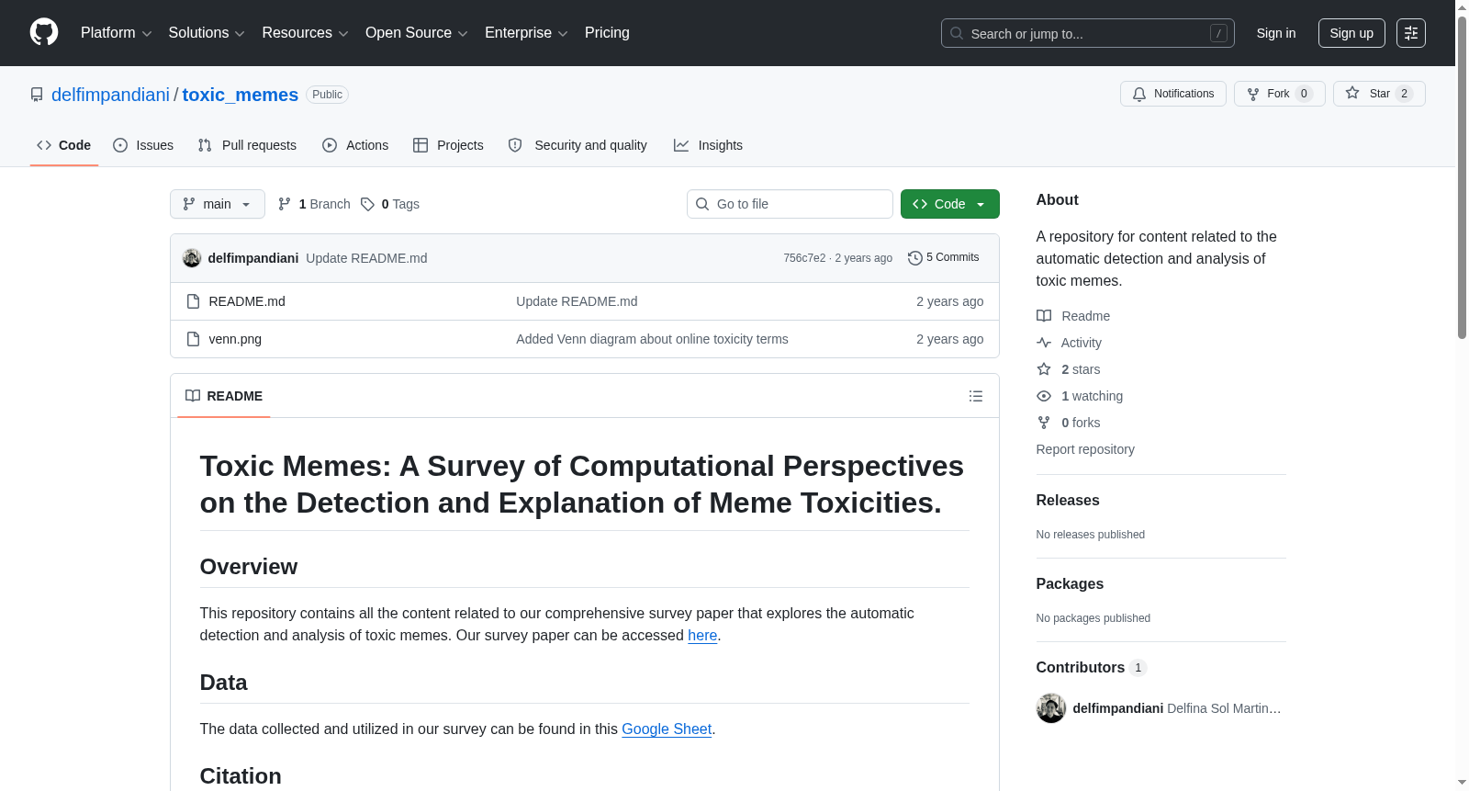Click the venn.png file icon
This screenshot has width=1469, height=791.
193,339
